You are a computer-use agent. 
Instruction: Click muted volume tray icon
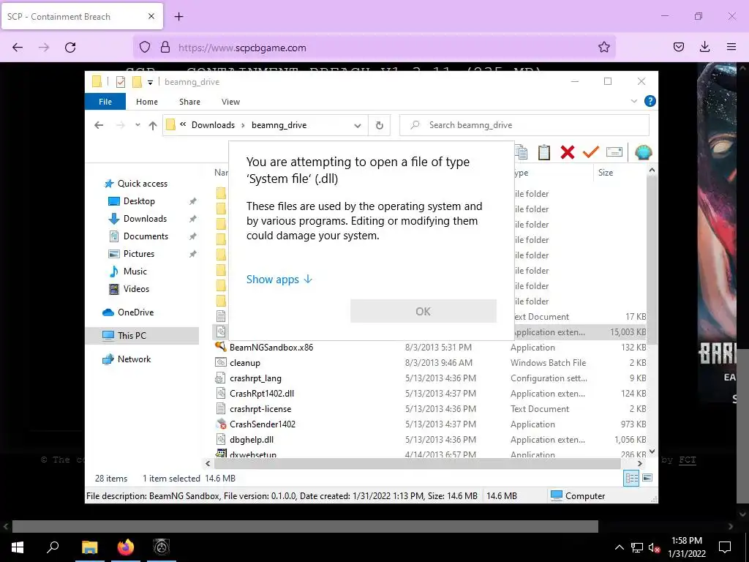(x=653, y=547)
